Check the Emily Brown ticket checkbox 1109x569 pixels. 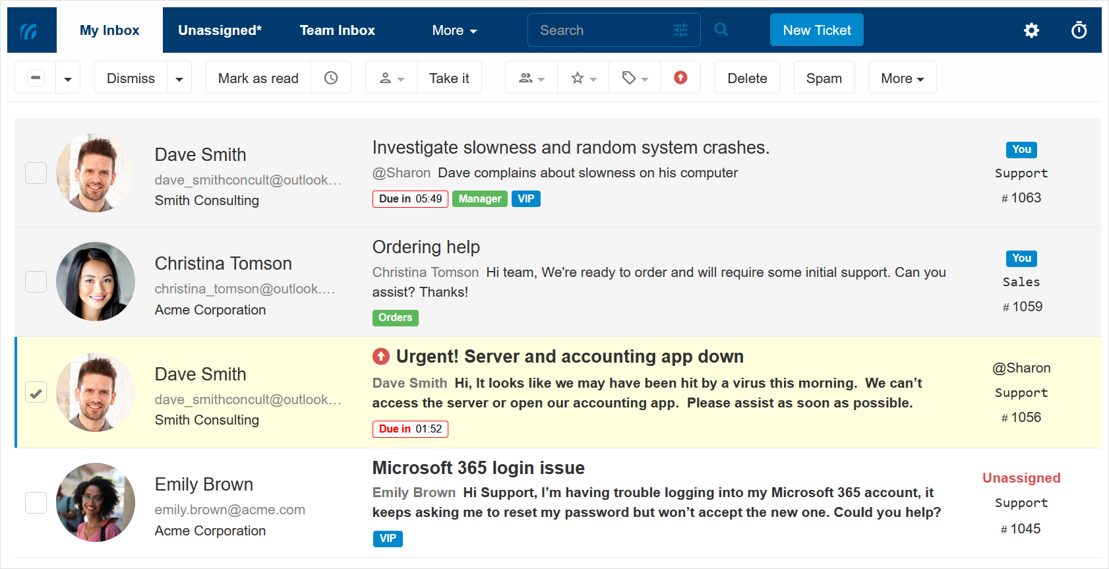point(36,502)
